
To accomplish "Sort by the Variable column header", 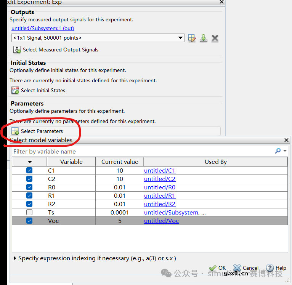I will (x=71, y=162).
